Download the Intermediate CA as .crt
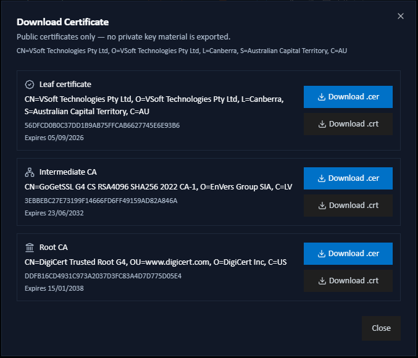The height and width of the screenshot is (358, 418). point(348,206)
